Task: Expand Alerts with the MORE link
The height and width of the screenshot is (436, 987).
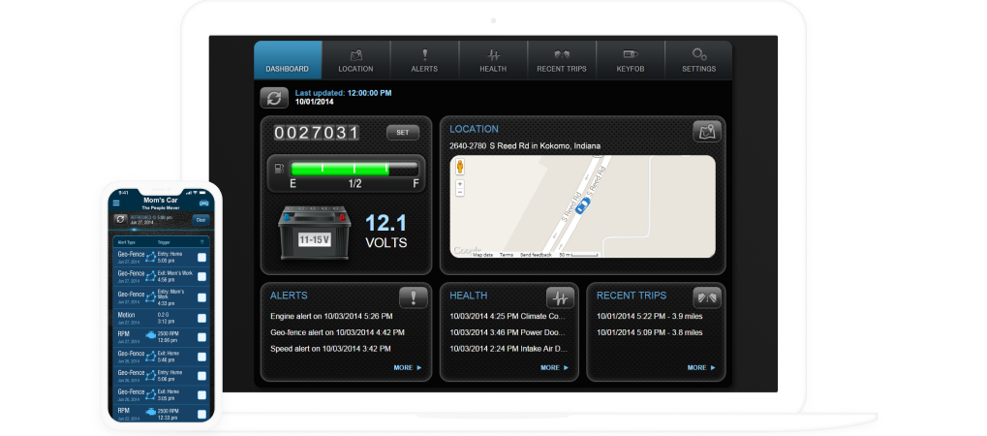Action: [x=408, y=368]
